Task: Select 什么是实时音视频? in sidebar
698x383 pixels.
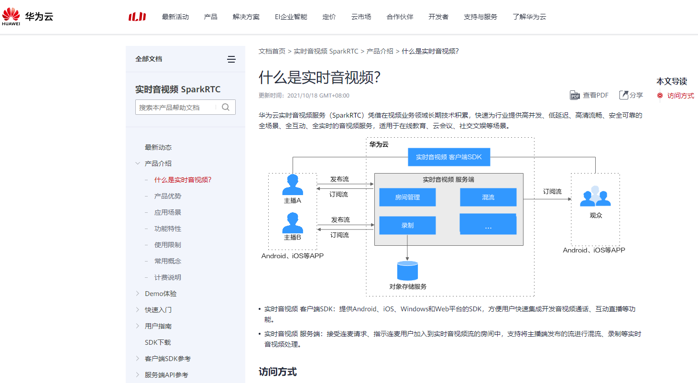Action: tap(183, 180)
